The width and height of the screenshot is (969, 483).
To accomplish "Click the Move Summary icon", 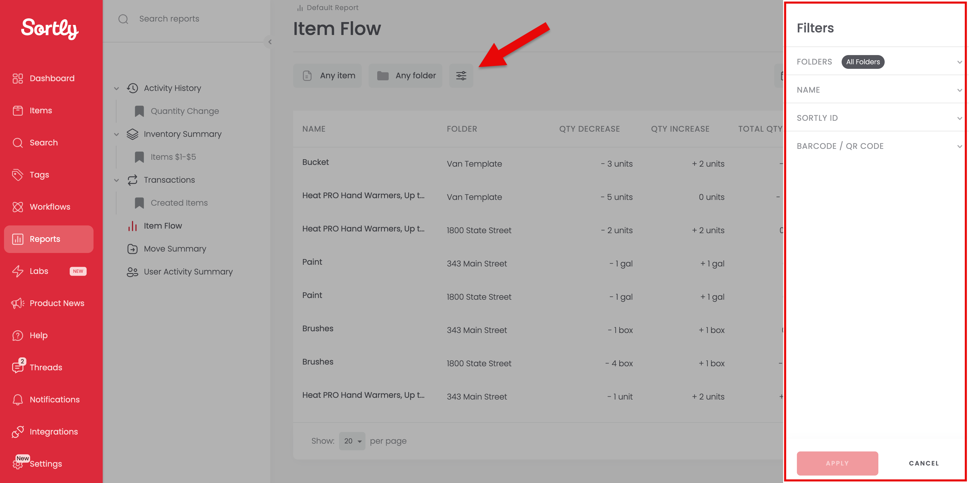I will coord(133,249).
